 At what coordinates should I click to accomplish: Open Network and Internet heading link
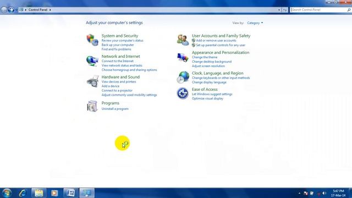[120, 56]
